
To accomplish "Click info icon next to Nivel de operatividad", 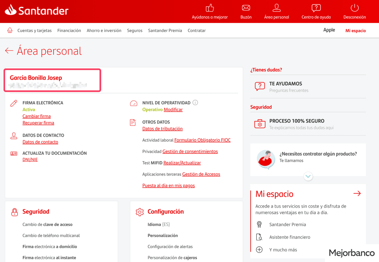I will 195,103.
